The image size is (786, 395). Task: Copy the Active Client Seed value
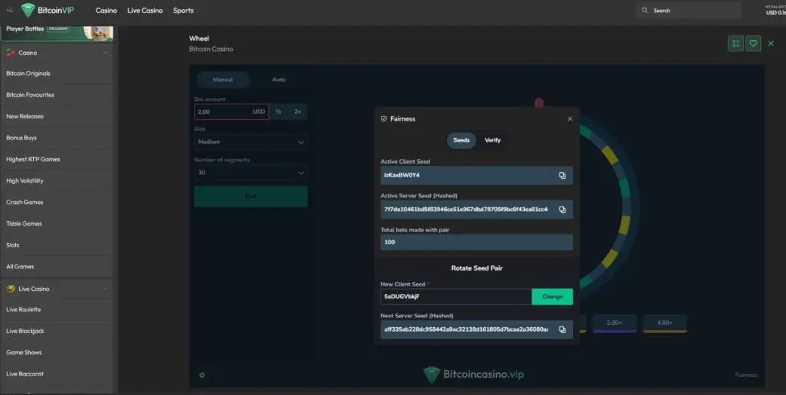tap(562, 176)
